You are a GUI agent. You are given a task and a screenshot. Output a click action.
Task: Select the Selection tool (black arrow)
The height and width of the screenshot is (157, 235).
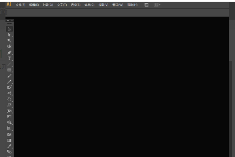pyautogui.click(x=9, y=29)
